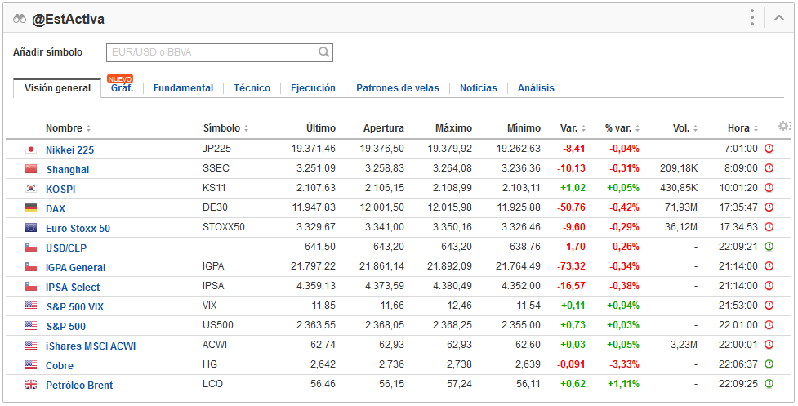798x406 pixels.
Task: Open the USD/CLP link
Action: (x=66, y=248)
